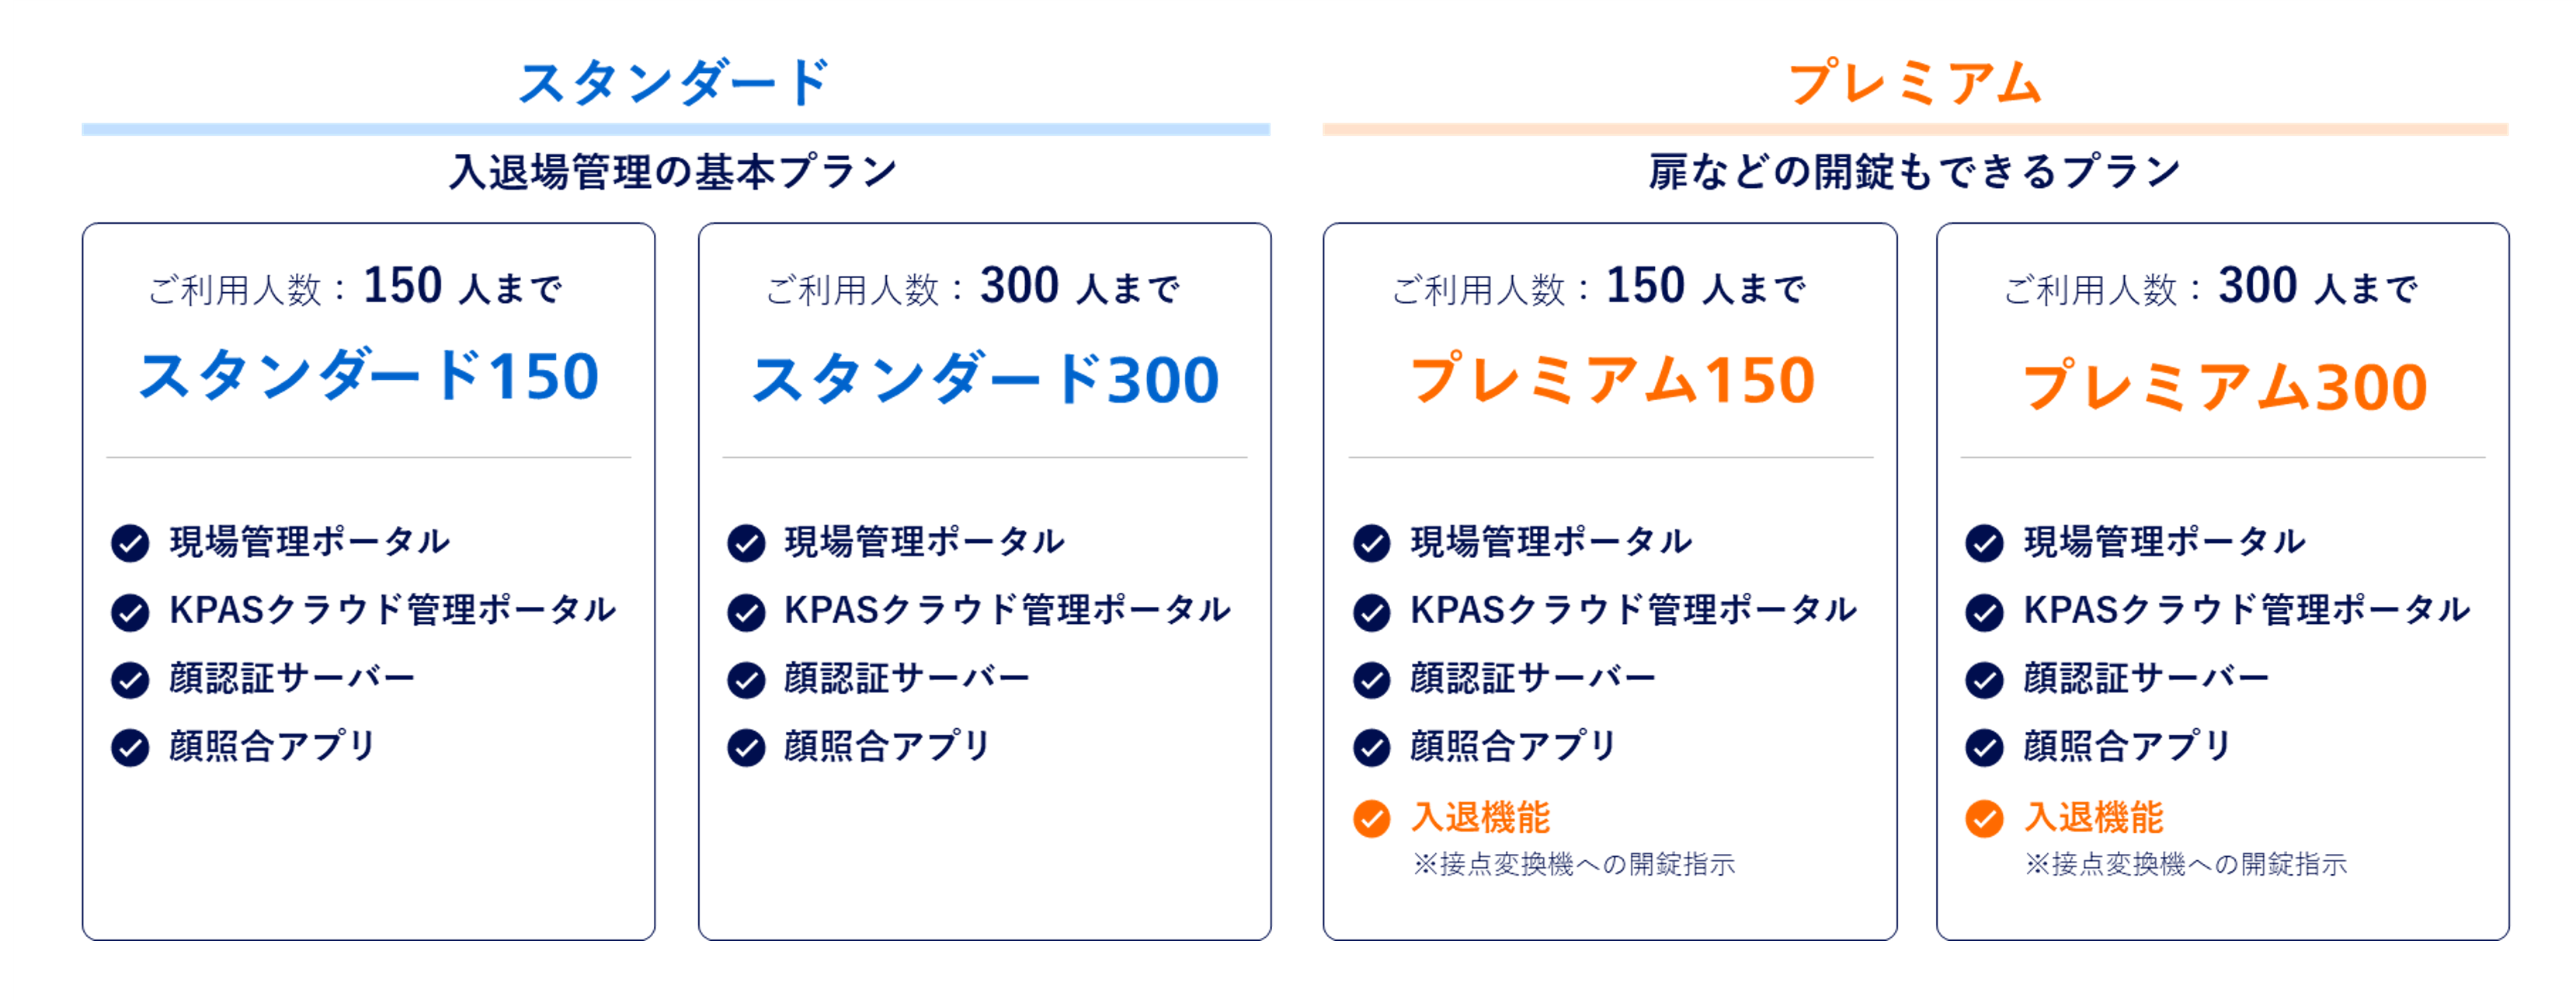Click the 現場管理ポータル text in プレミアム300
Screen dimensions: 2576x1000
(x=2164, y=542)
